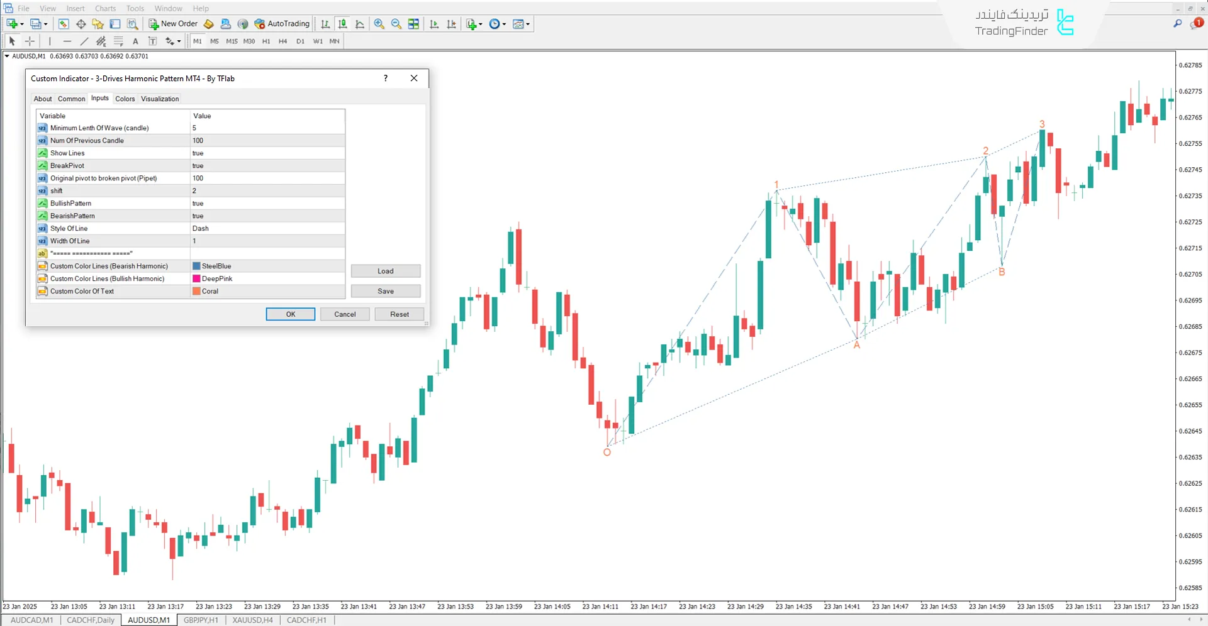
Task: Click the Zoom In magnifier icon
Action: coord(379,24)
